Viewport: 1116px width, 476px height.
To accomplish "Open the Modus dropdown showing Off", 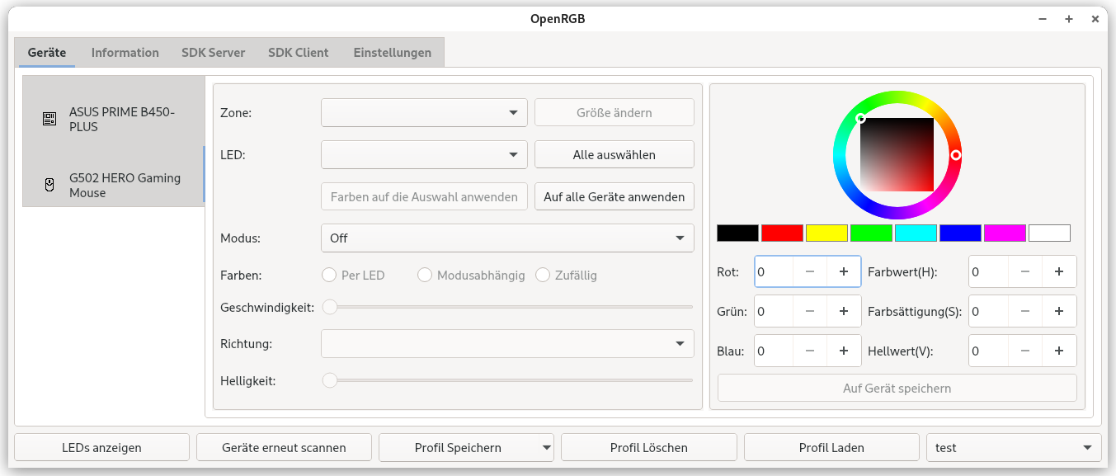I will (506, 238).
